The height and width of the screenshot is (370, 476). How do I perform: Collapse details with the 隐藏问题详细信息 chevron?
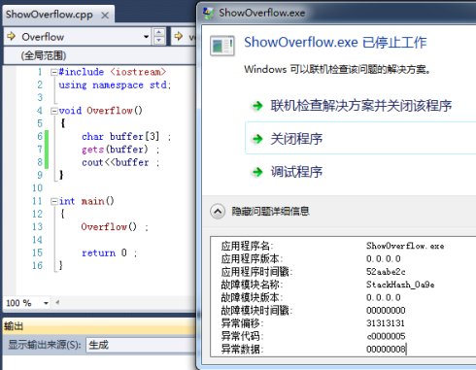click(218, 212)
